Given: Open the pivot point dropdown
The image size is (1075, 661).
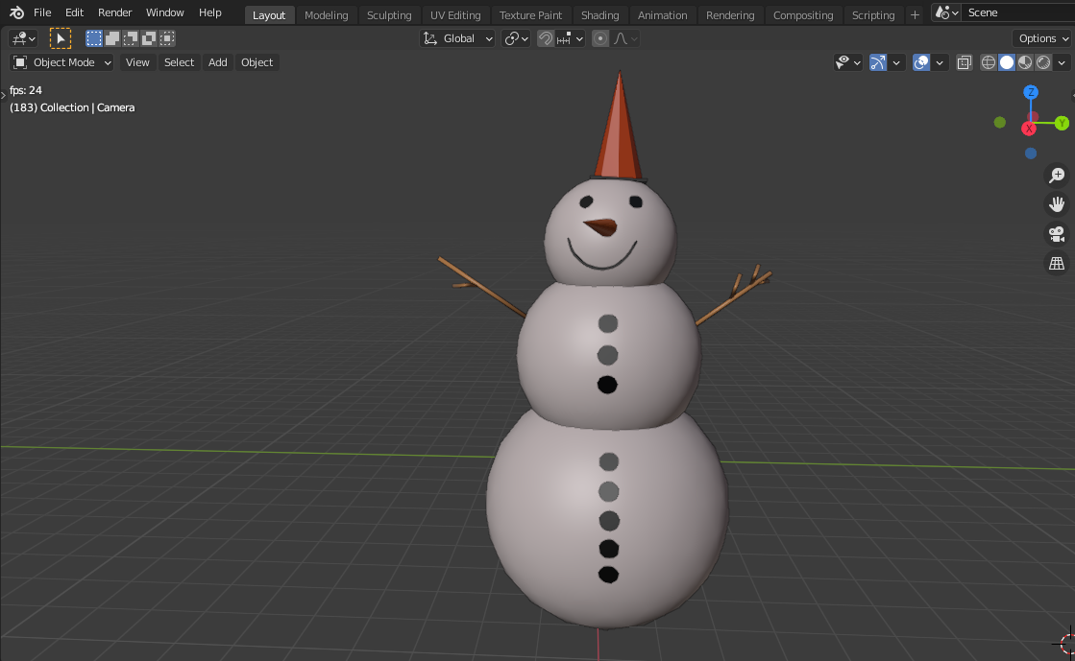Looking at the screenshot, I should point(516,38).
